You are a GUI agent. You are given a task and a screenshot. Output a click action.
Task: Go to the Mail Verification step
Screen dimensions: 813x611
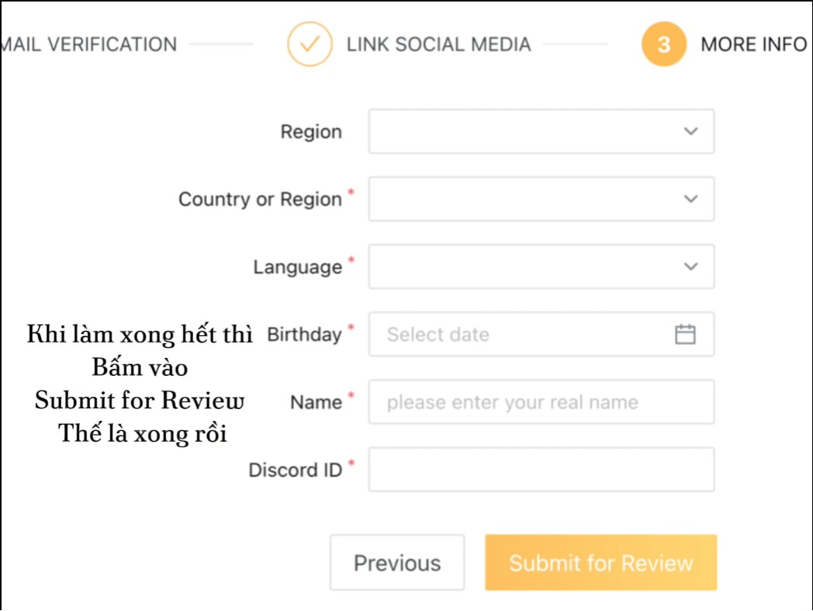[x=88, y=44]
